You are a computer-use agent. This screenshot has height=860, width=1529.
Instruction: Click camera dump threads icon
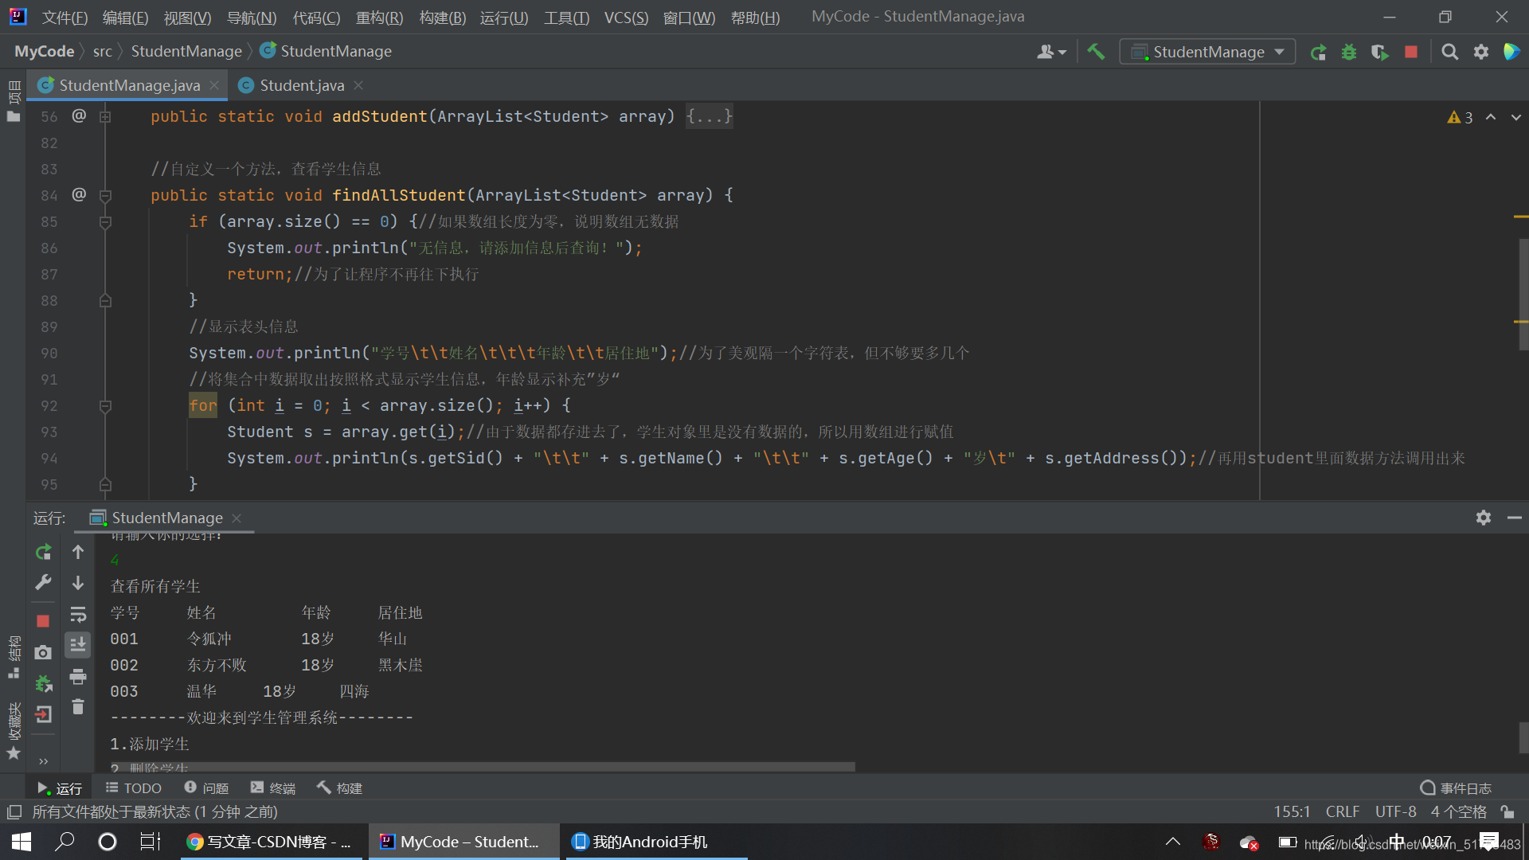pyautogui.click(x=43, y=653)
